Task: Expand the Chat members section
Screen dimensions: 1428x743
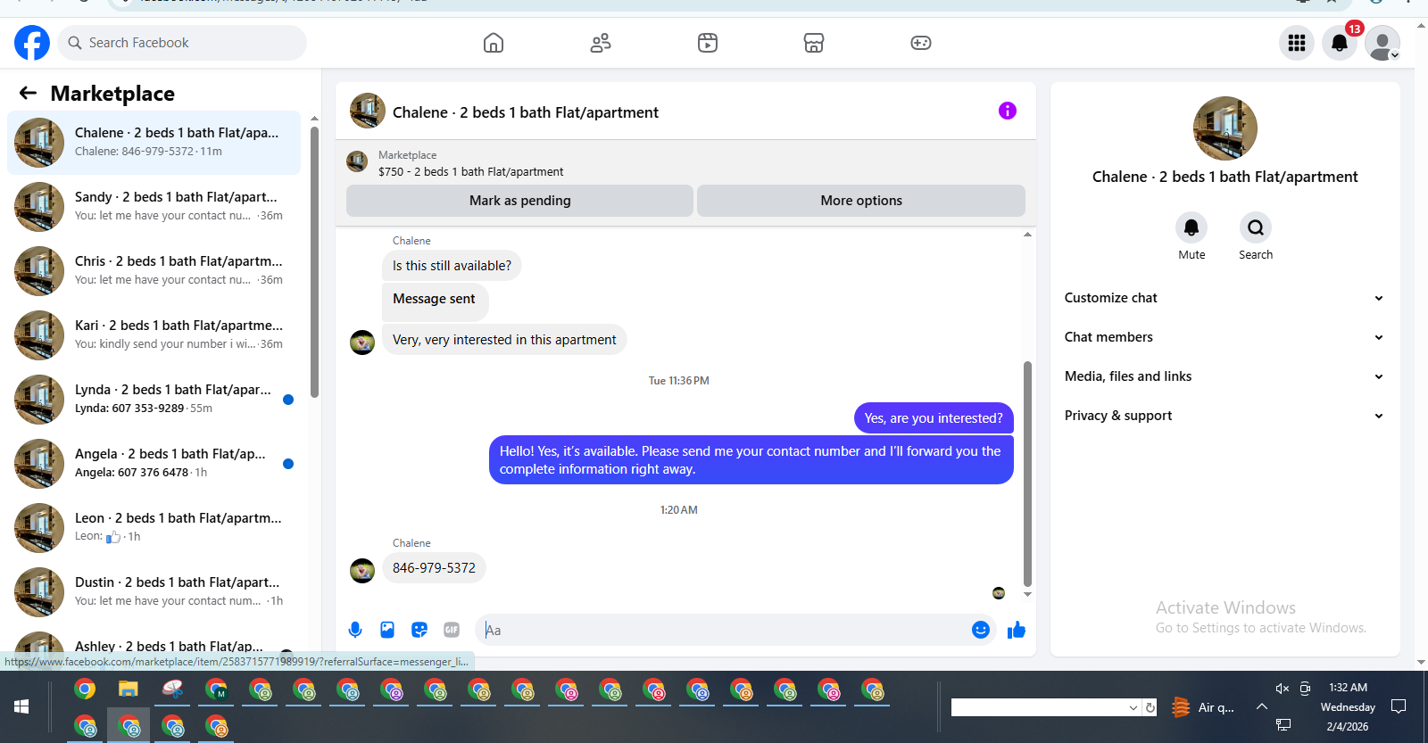Action: (1225, 337)
